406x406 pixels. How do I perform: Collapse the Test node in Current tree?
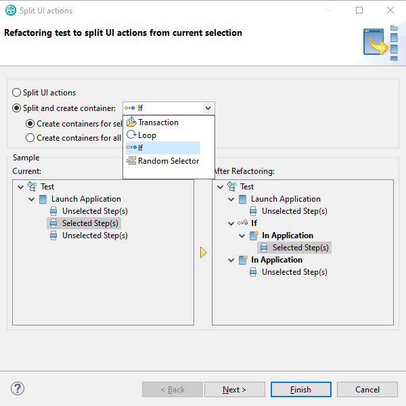pyautogui.click(x=20, y=187)
